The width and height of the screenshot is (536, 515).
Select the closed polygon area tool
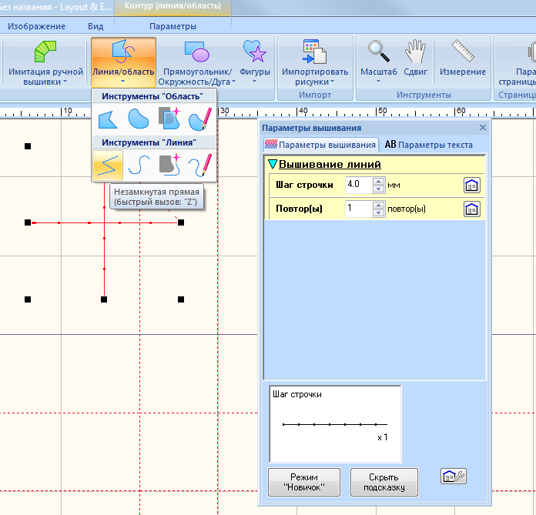coord(107,119)
